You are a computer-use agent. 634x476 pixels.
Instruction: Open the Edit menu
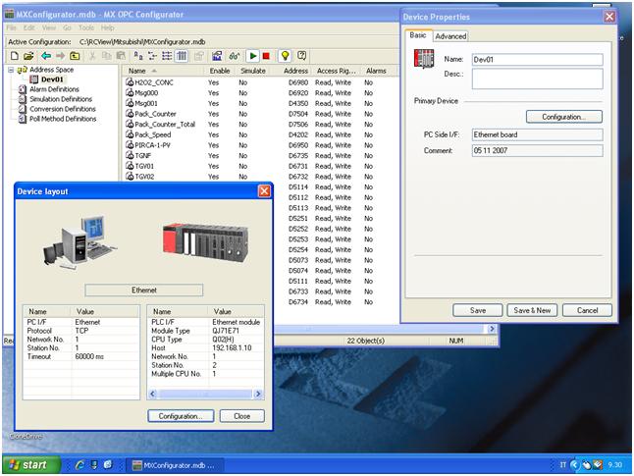click(x=28, y=27)
